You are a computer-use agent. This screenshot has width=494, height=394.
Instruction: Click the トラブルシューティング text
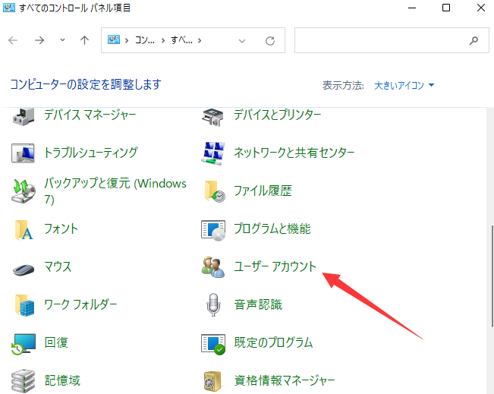point(91,153)
